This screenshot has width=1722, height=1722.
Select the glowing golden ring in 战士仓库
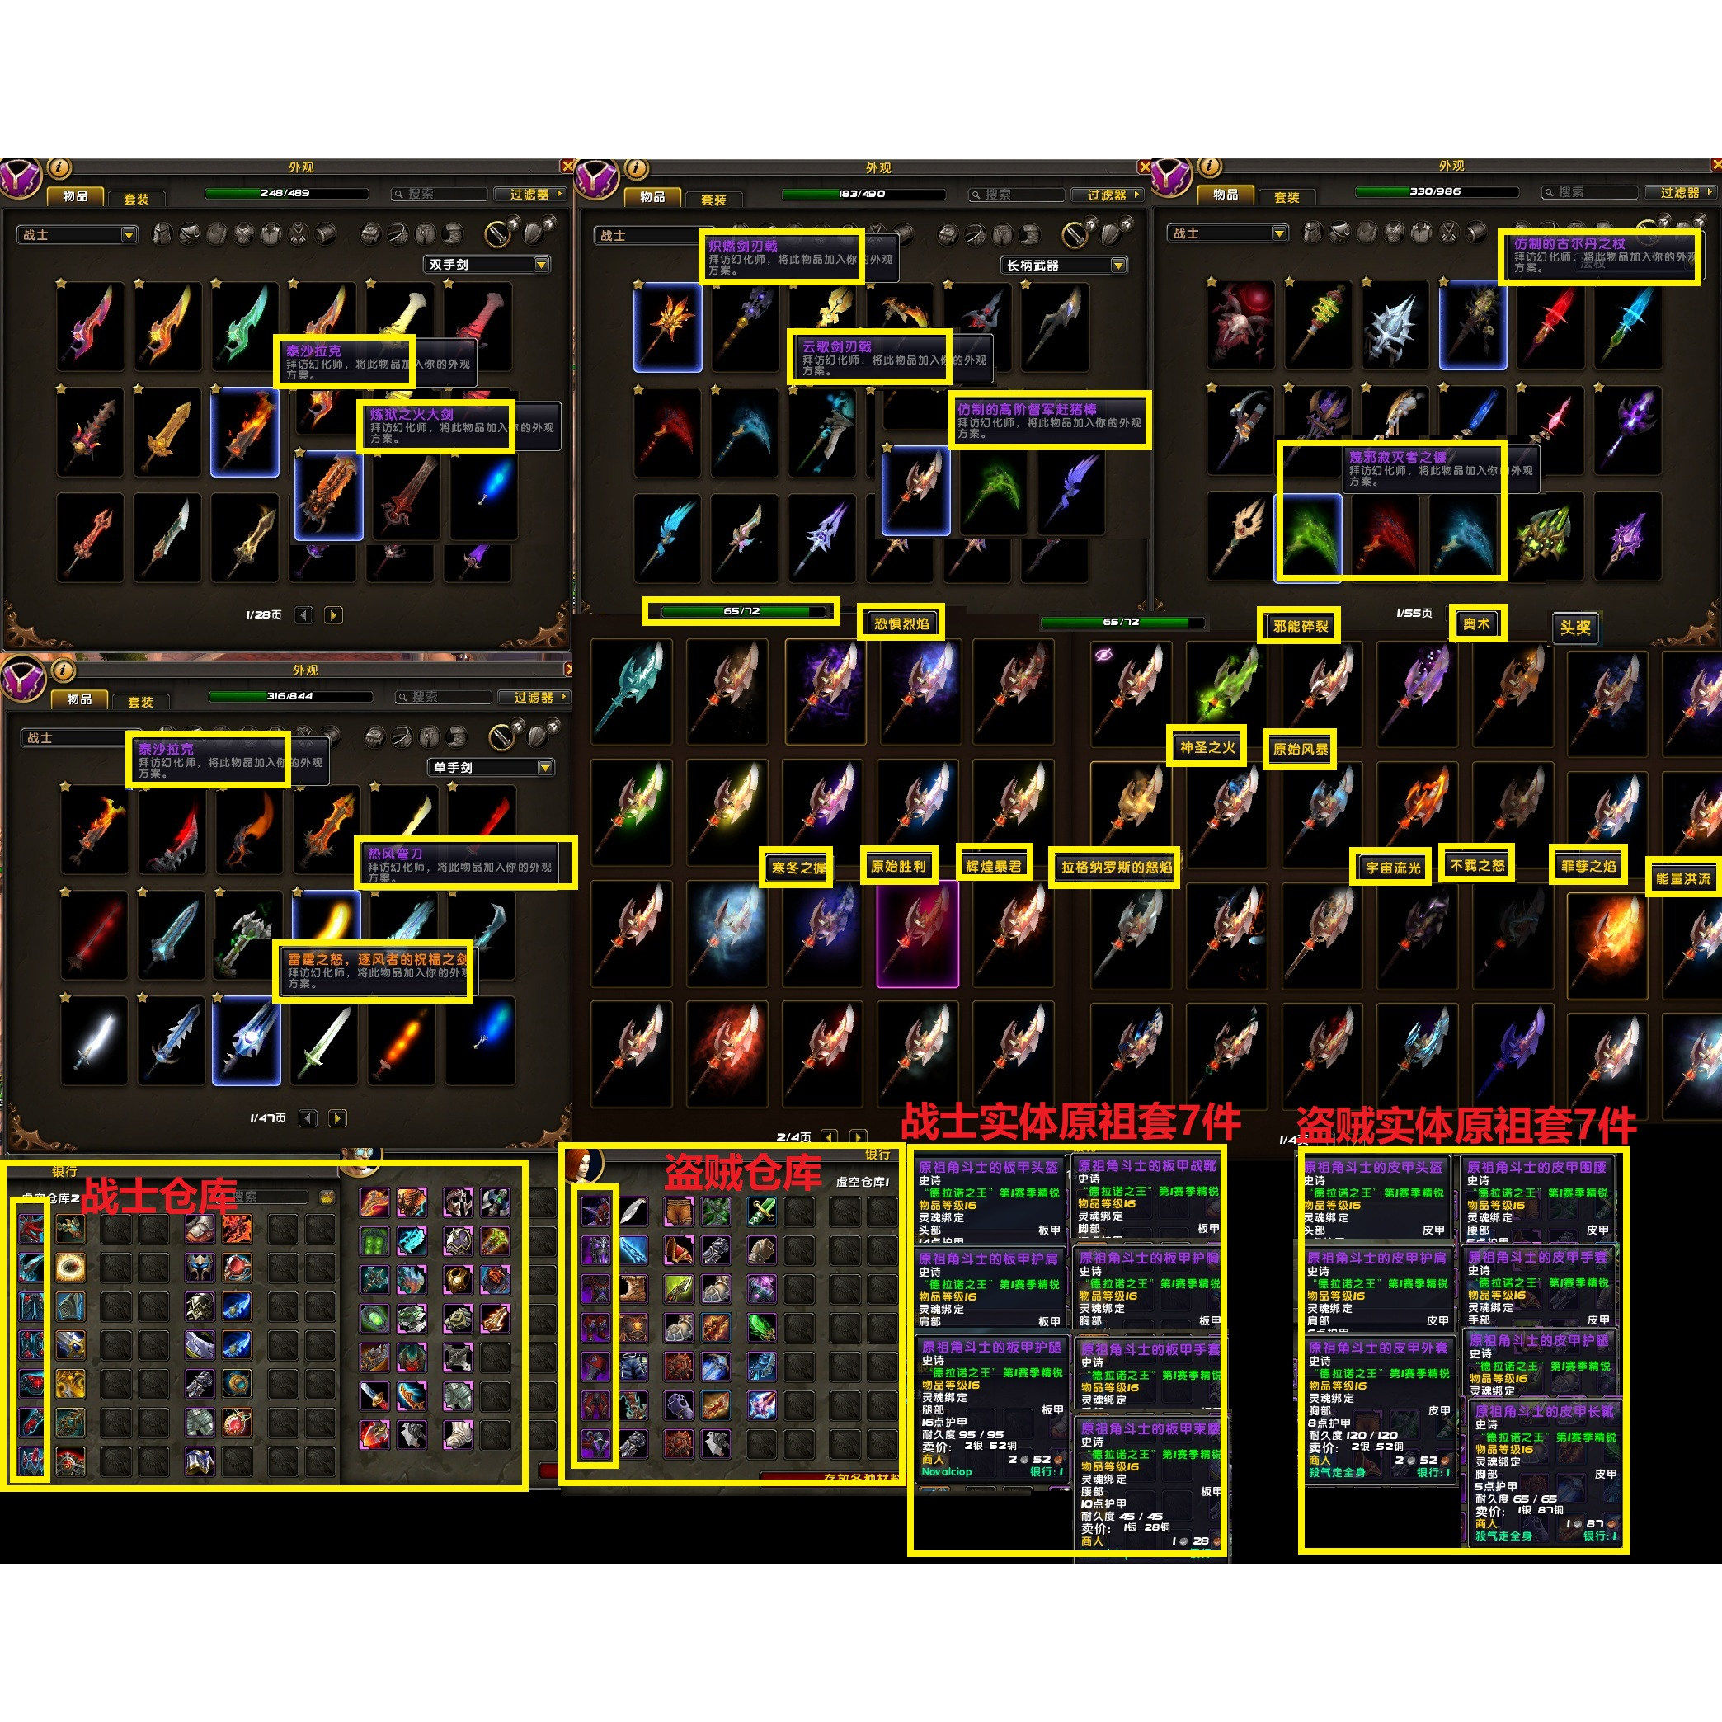[x=70, y=1267]
